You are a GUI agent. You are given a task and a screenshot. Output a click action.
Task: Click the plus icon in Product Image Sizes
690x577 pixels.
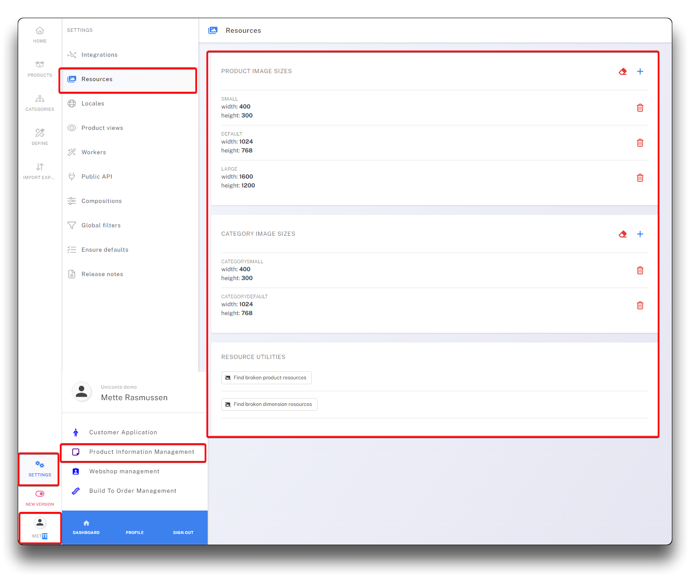coord(640,71)
